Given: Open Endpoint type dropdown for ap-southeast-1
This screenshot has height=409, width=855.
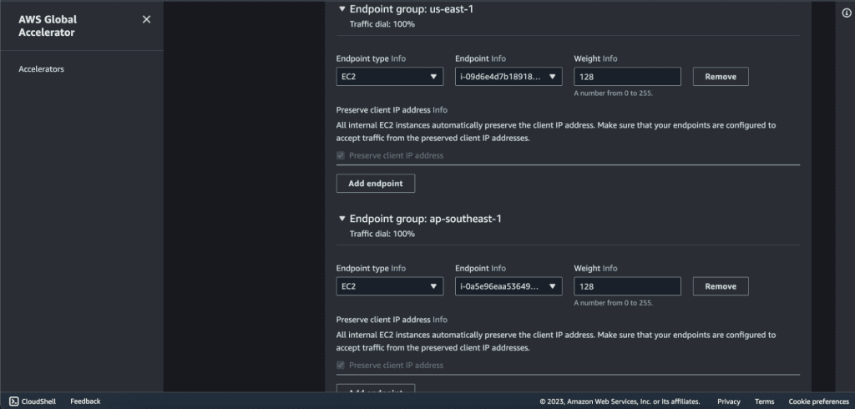Looking at the screenshot, I should [389, 286].
